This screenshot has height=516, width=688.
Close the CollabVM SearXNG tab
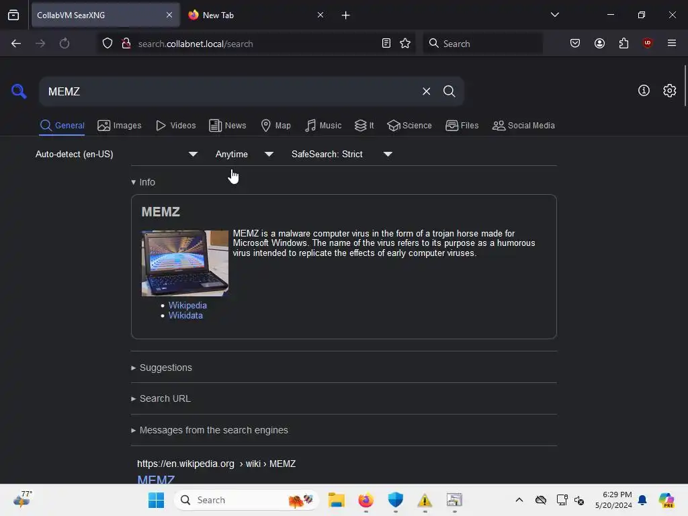[x=169, y=15]
